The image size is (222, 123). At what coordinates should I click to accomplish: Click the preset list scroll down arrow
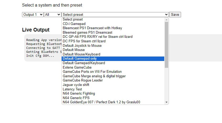tap(166, 102)
